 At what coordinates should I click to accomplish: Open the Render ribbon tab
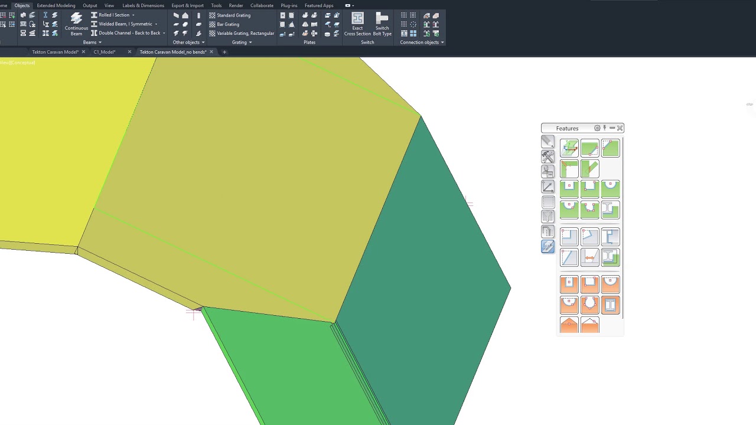[x=236, y=5]
